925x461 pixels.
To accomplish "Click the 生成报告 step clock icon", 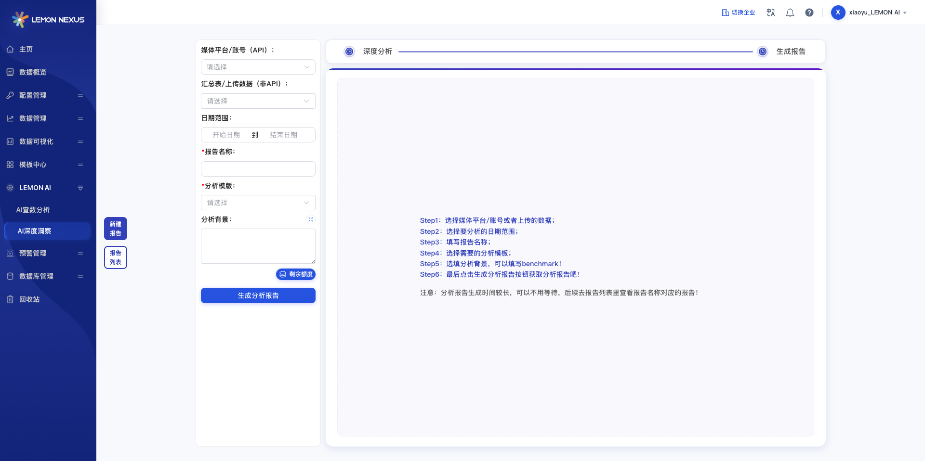I will click(x=763, y=51).
